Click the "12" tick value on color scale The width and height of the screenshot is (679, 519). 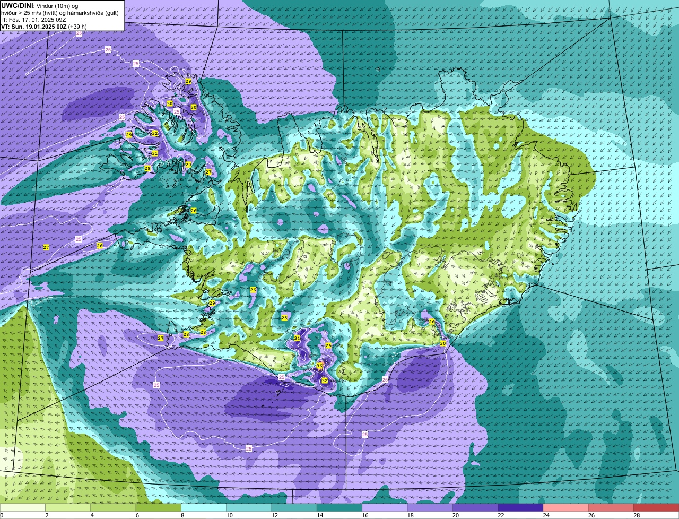coord(274,515)
